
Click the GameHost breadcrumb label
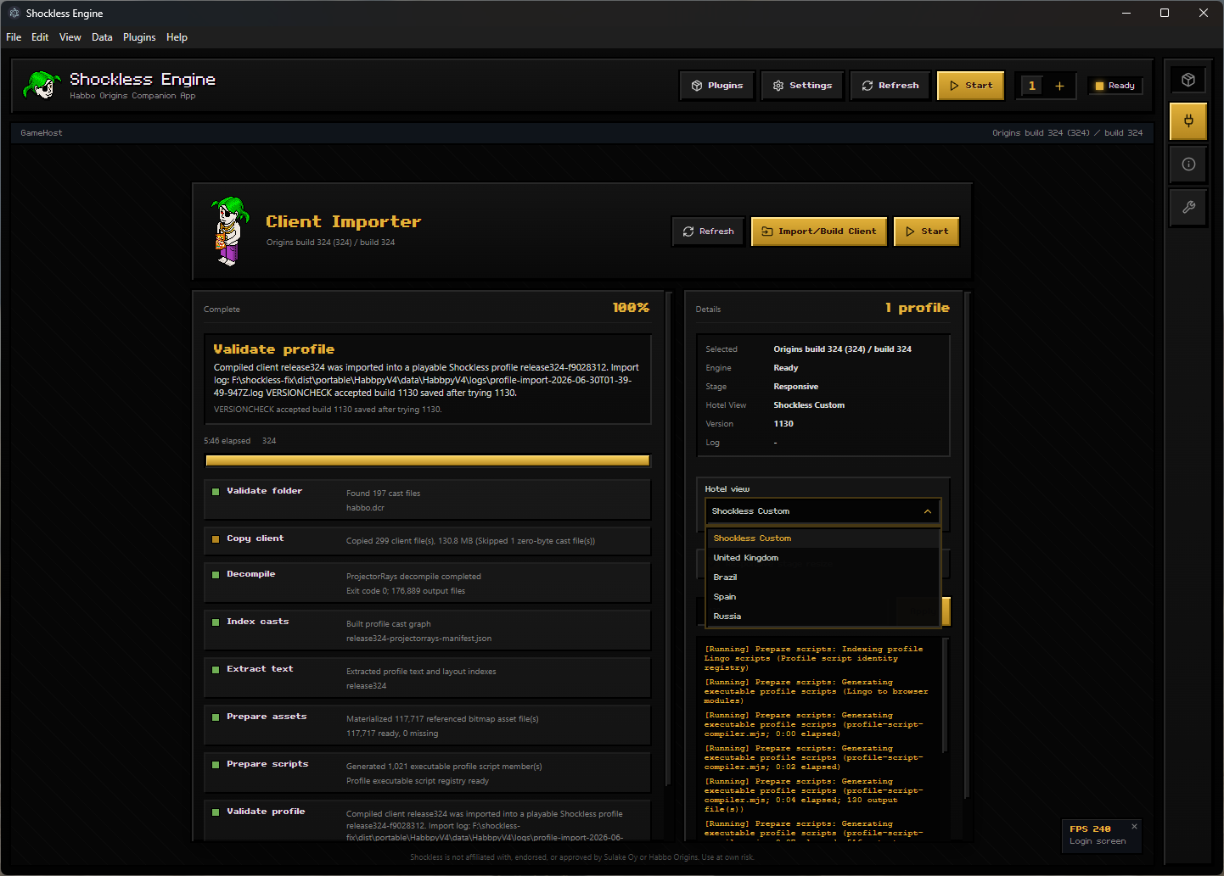[42, 133]
